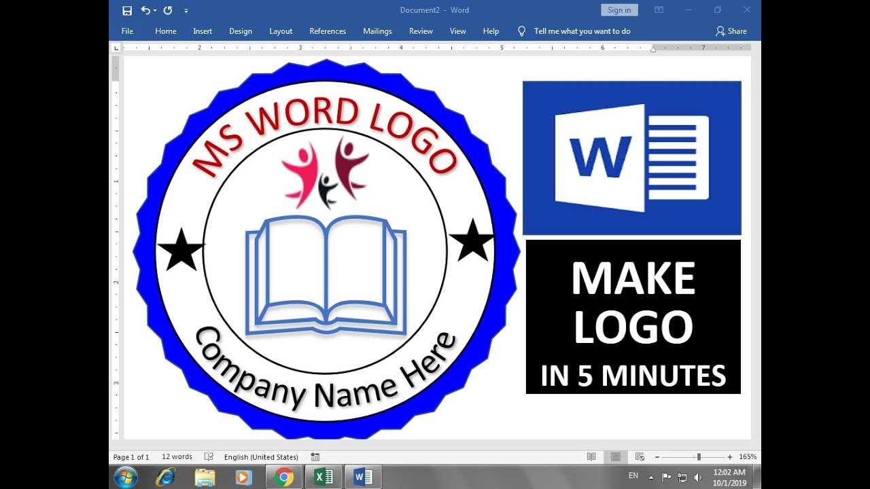Viewport: 870px width, 489px height.
Task: Click the macro recording icon in status bar
Action: 315,457
